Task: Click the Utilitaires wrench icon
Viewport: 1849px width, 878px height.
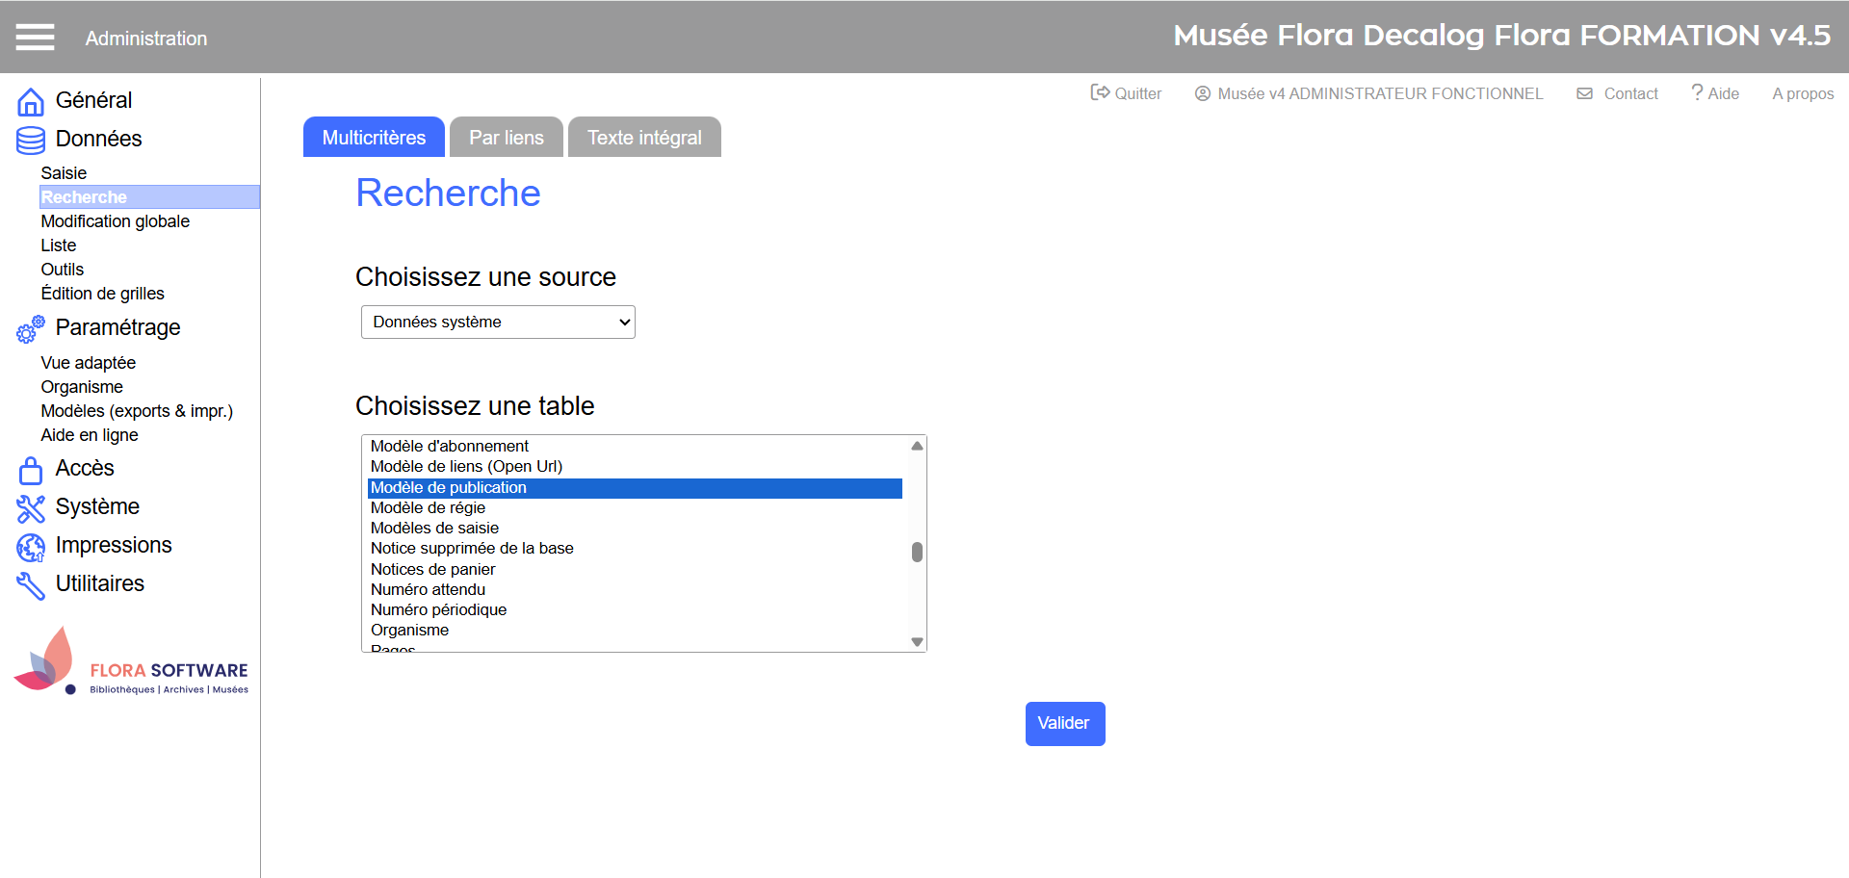Action: coord(31,585)
